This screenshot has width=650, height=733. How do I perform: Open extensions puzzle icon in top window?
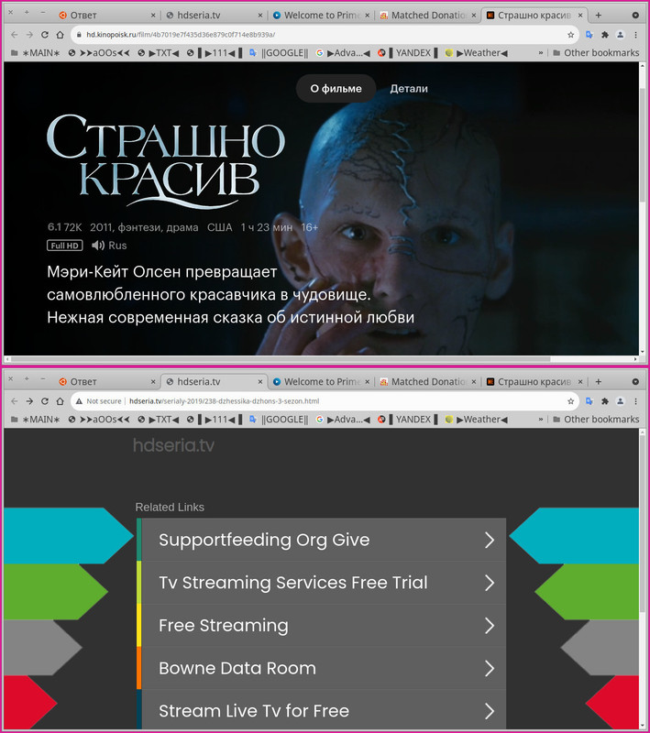pos(605,35)
